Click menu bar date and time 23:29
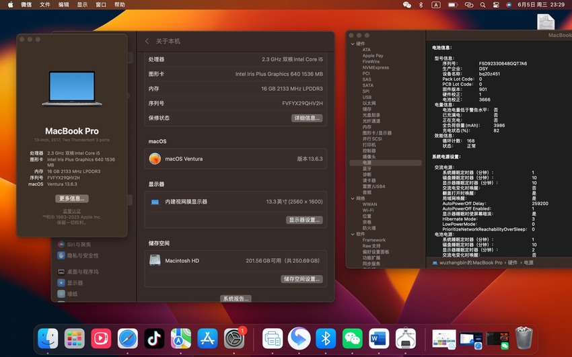Image resolution: width=572 pixels, height=357 pixels. 541,5
